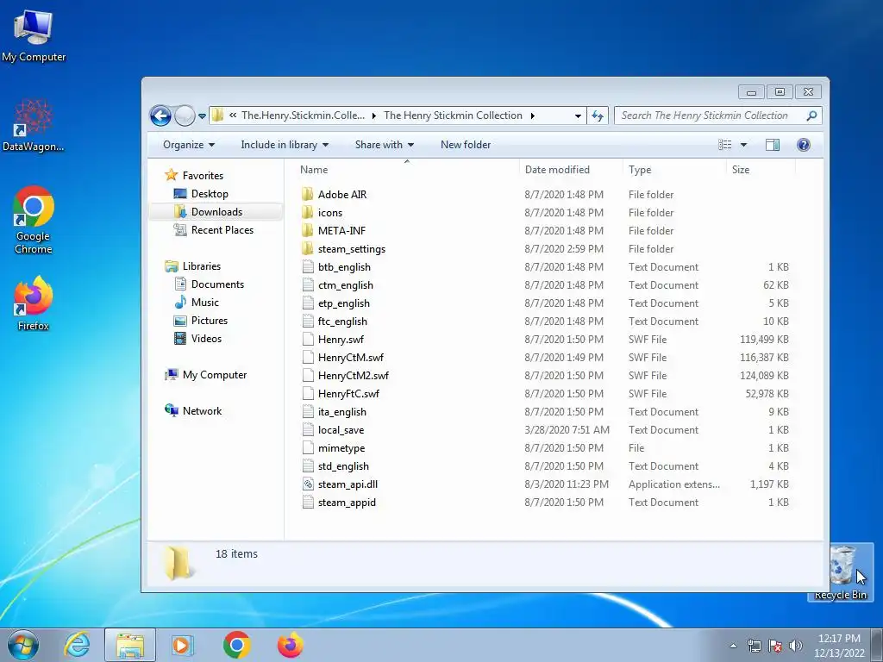This screenshot has height=662, width=883.
Task: Sort by Type column header
Action: [x=640, y=170]
